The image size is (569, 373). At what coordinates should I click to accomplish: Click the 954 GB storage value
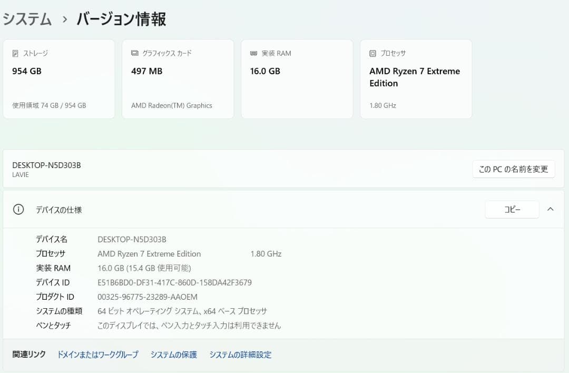[x=27, y=71]
